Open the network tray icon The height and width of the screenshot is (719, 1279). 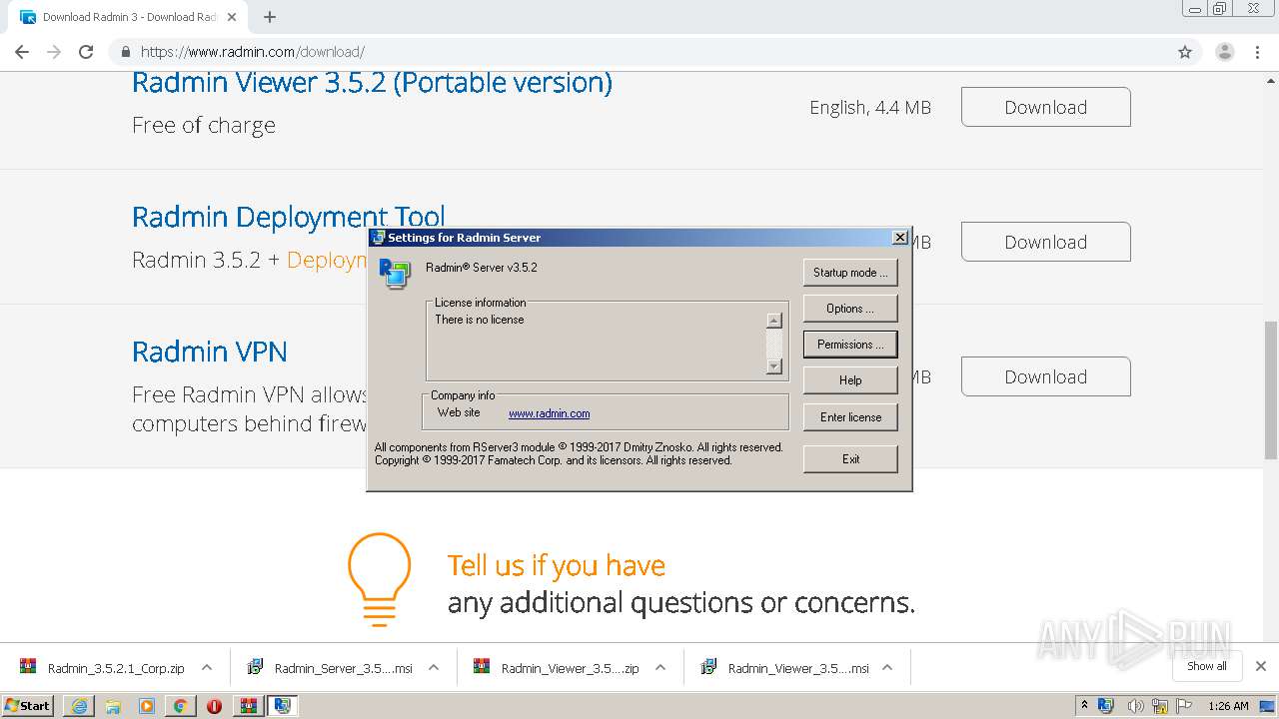(x=1160, y=706)
